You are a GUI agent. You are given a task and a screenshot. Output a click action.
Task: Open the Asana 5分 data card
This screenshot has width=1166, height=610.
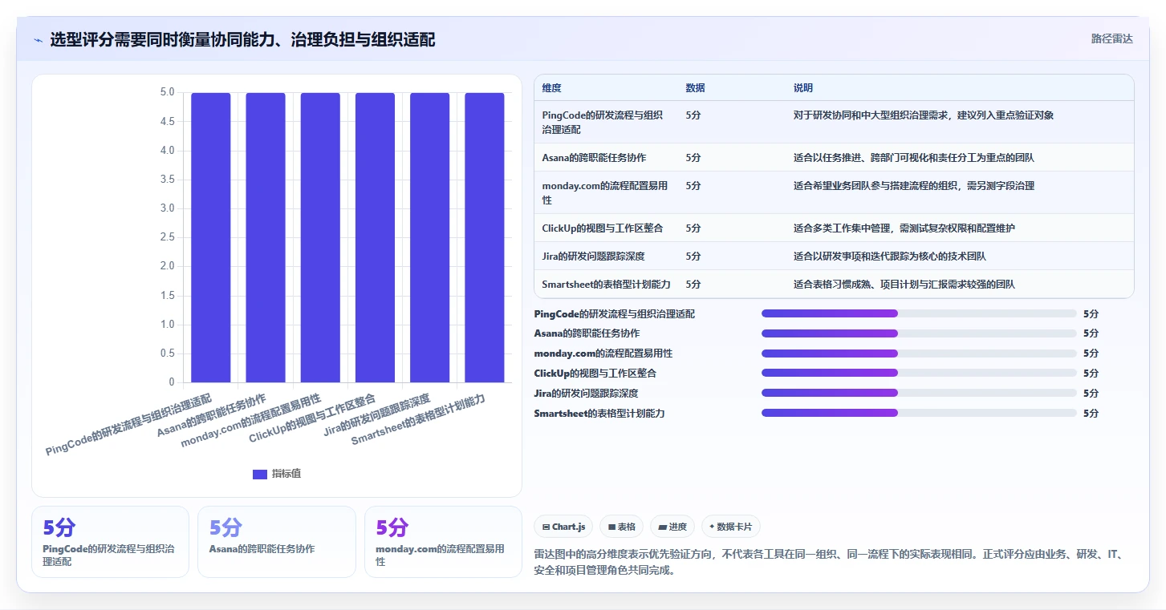(x=277, y=542)
